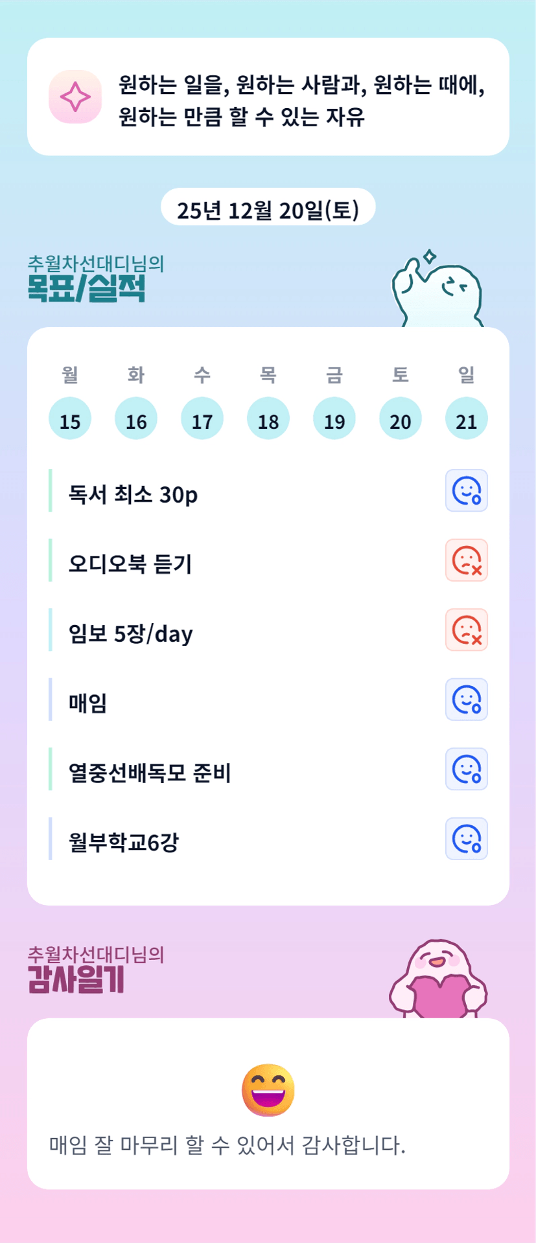The image size is (536, 1243).
Task: Toggle failed face icon for 오디오북 듣기
Action: (x=466, y=560)
